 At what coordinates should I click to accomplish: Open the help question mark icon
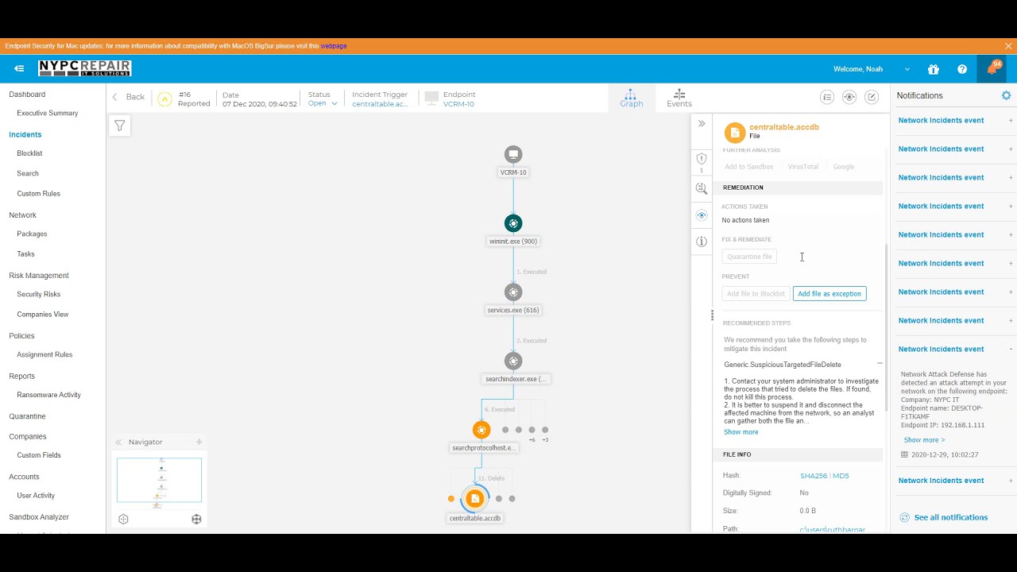pos(962,69)
